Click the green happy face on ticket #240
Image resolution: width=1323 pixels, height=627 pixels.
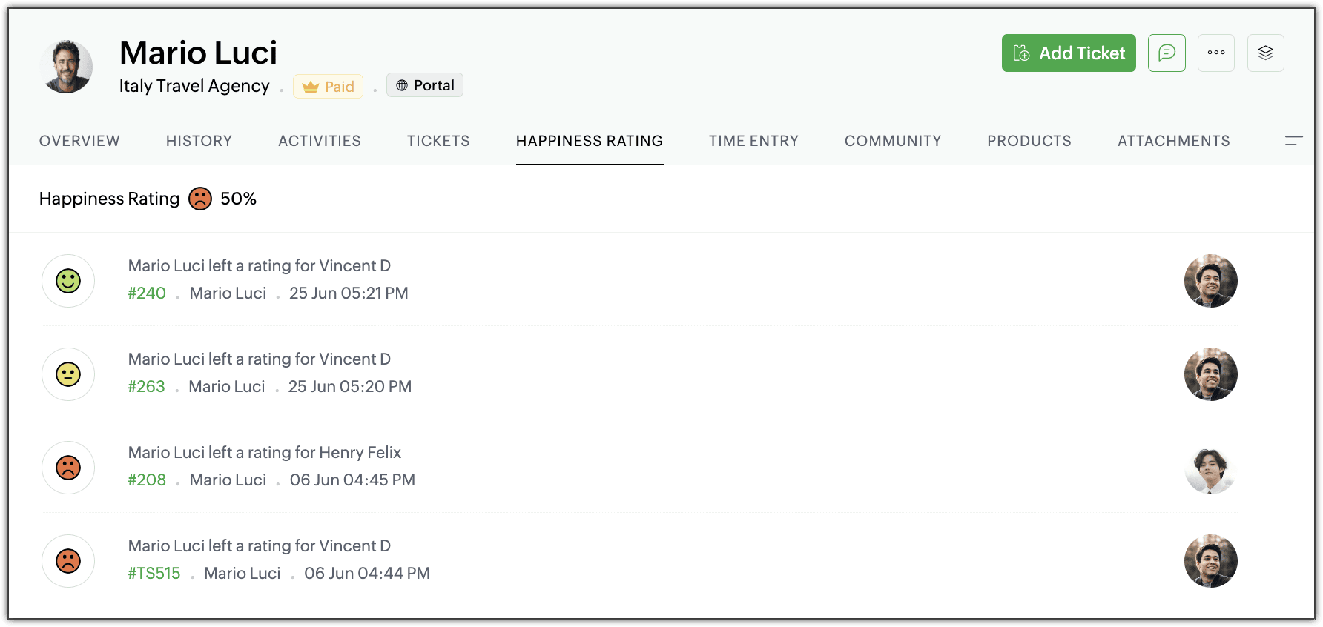click(x=68, y=281)
